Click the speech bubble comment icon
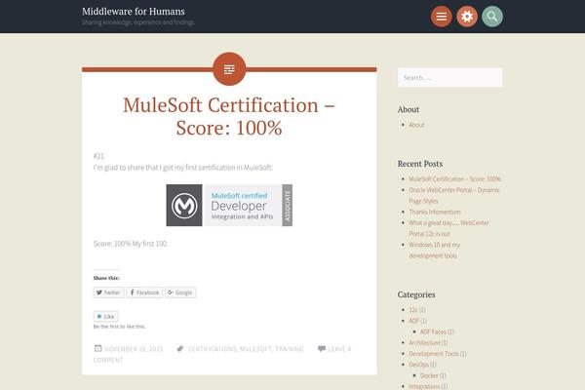This screenshot has width=585, height=390. (x=321, y=349)
